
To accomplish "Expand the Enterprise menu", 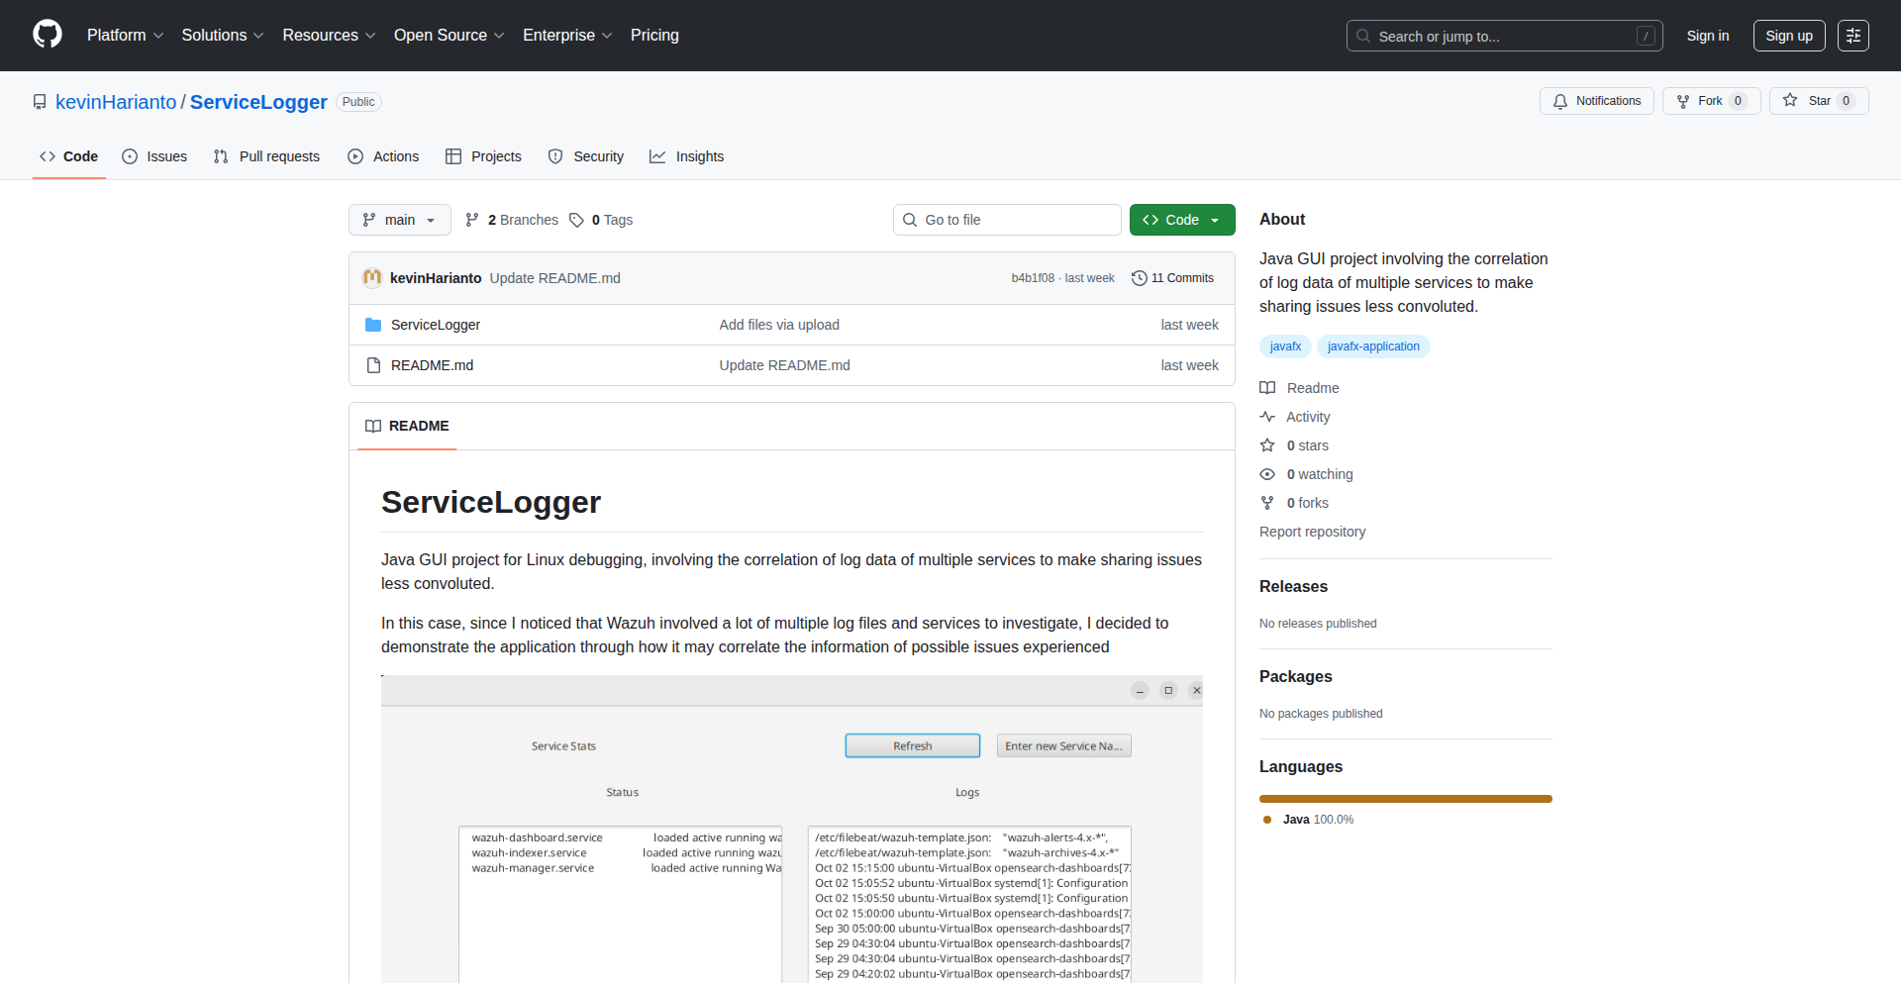I will pyautogui.click(x=567, y=35).
